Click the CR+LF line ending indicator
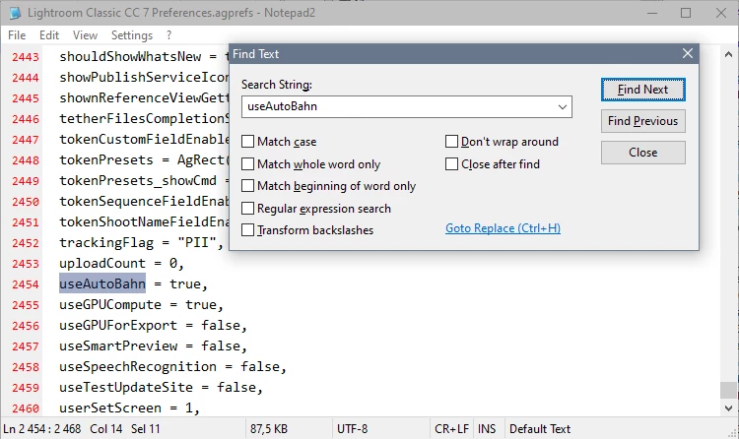The image size is (739, 439). click(451, 429)
